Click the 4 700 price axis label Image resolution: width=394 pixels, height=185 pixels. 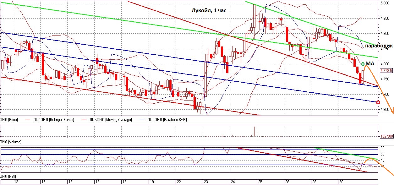click(x=385, y=94)
